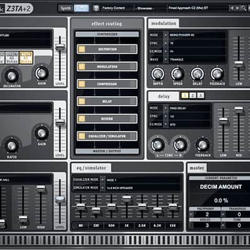250x250 pixels.
Task: Click the distortion Gain knob
Action: pyautogui.click(x=42, y=73)
